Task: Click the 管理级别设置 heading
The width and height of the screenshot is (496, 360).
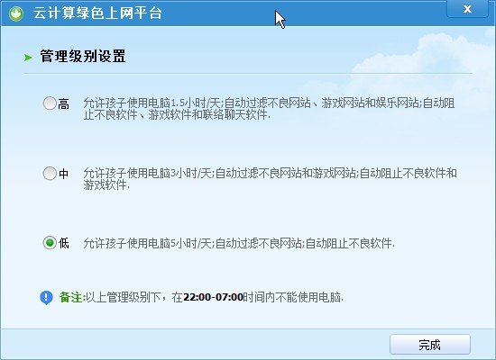Action: click(x=83, y=56)
